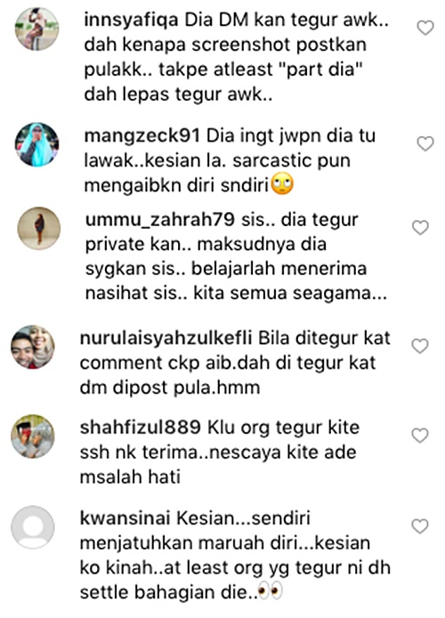Open kwansinai's default grey avatar

click(33, 527)
